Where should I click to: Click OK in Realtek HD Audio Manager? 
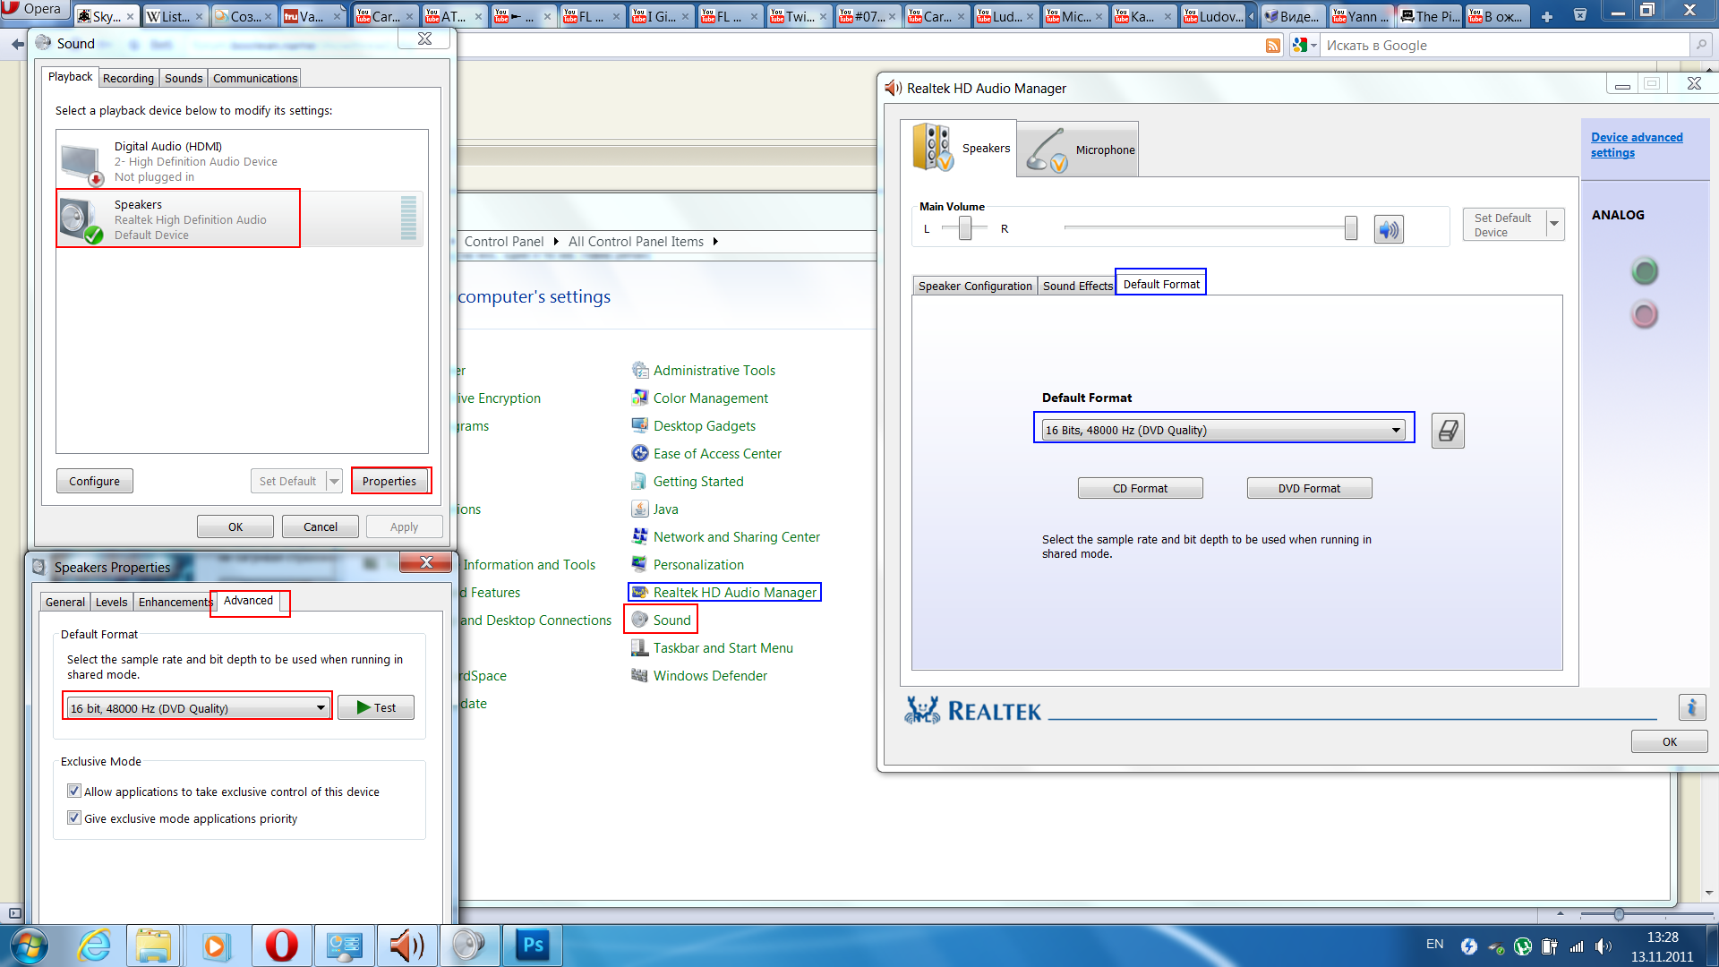pyautogui.click(x=1669, y=741)
